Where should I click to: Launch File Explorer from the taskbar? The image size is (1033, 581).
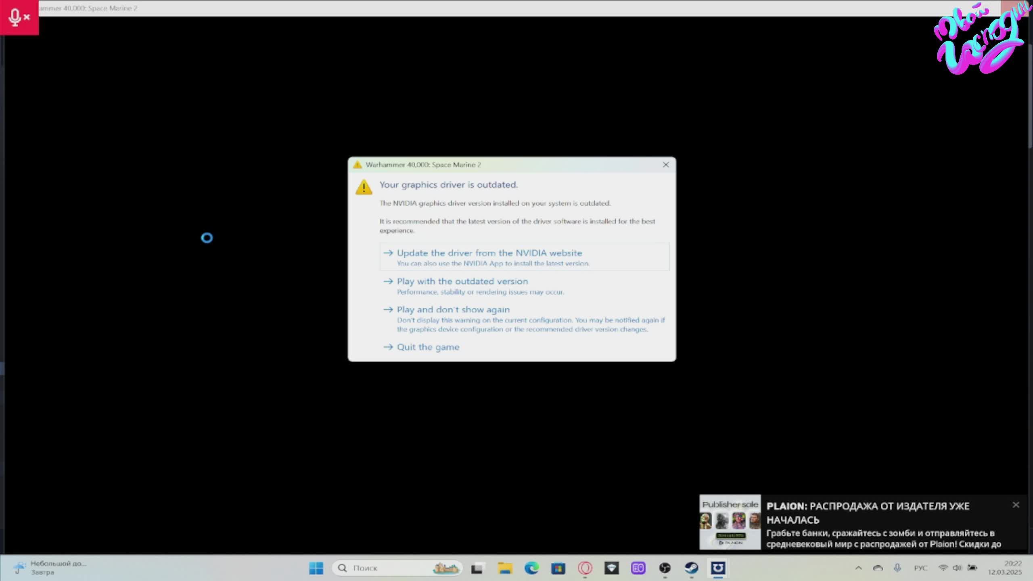click(x=504, y=568)
